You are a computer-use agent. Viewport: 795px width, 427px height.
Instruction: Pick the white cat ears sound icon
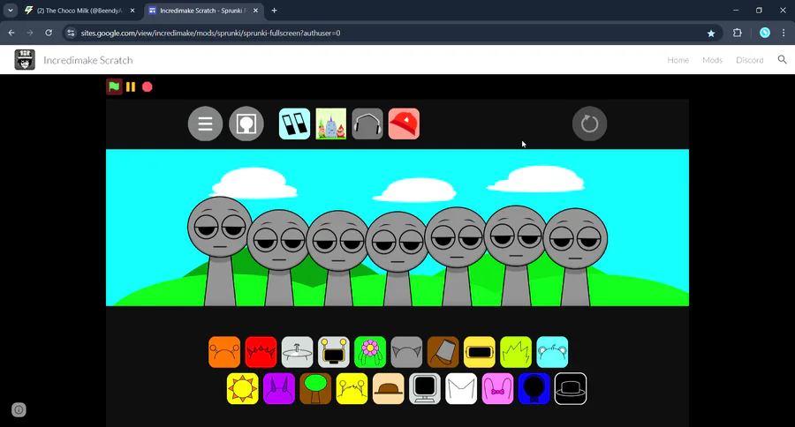[x=461, y=388]
